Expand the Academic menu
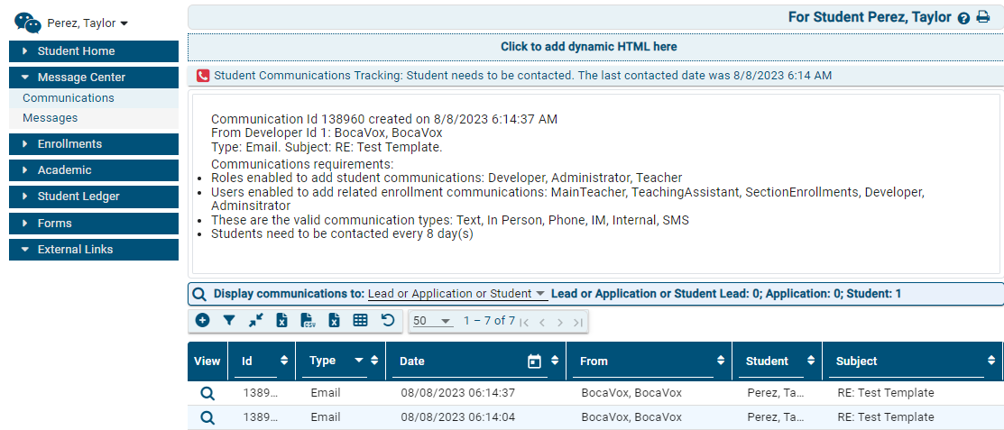 click(x=94, y=170)
